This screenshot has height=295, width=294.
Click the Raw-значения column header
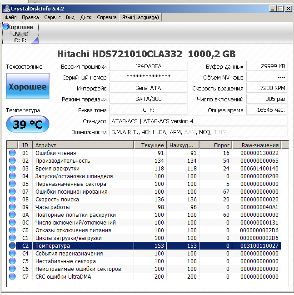click(259, 145)
